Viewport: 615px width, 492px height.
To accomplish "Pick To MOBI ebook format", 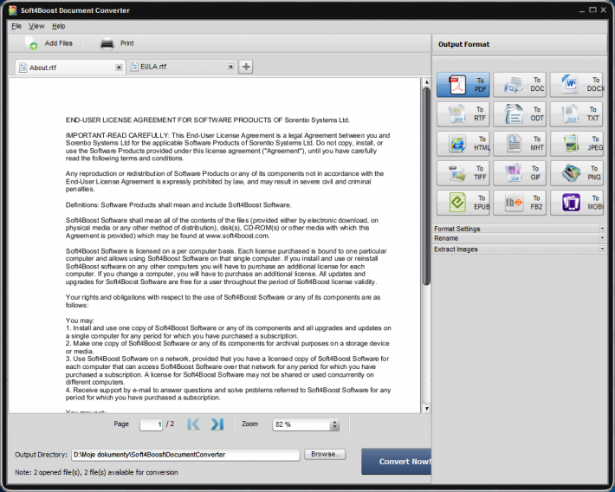I will [x=577, y=203].
